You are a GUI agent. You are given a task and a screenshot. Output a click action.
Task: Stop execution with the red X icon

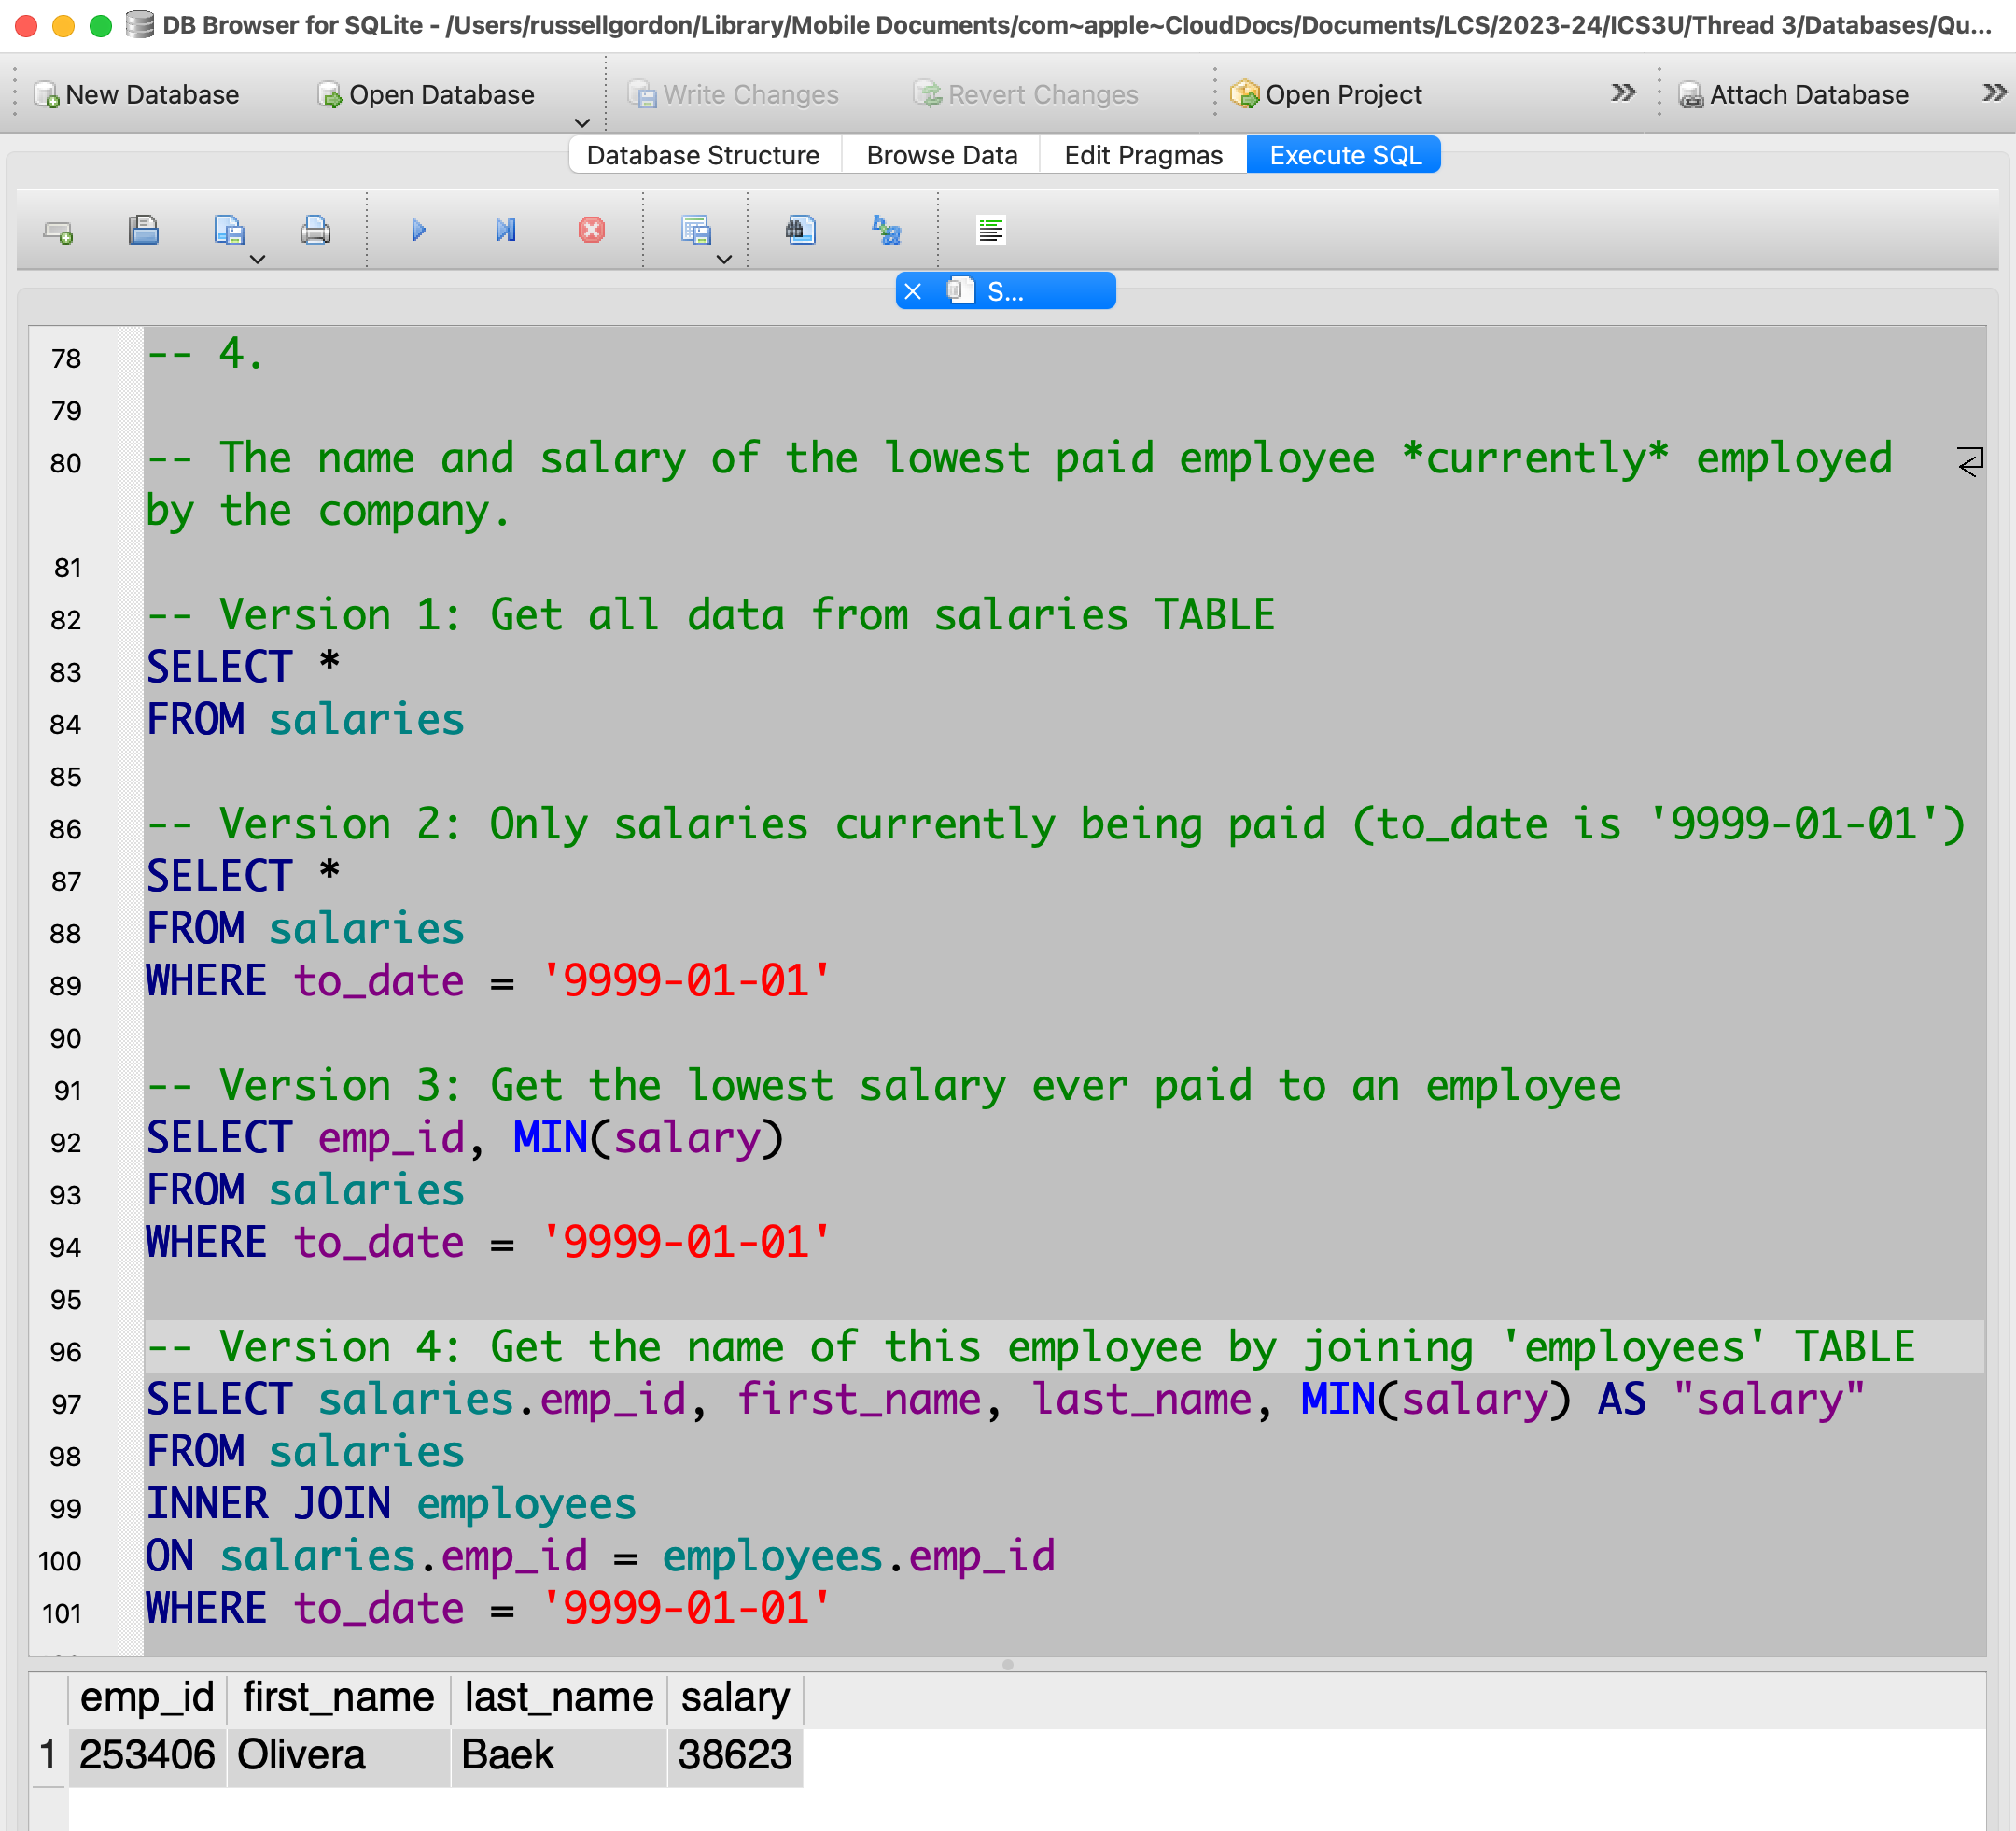[591, 232]
